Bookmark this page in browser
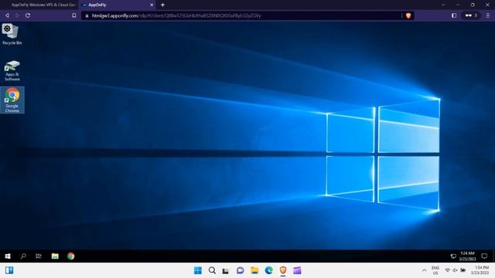The width and height of the screenshot is (495, 278). [74, 15]
